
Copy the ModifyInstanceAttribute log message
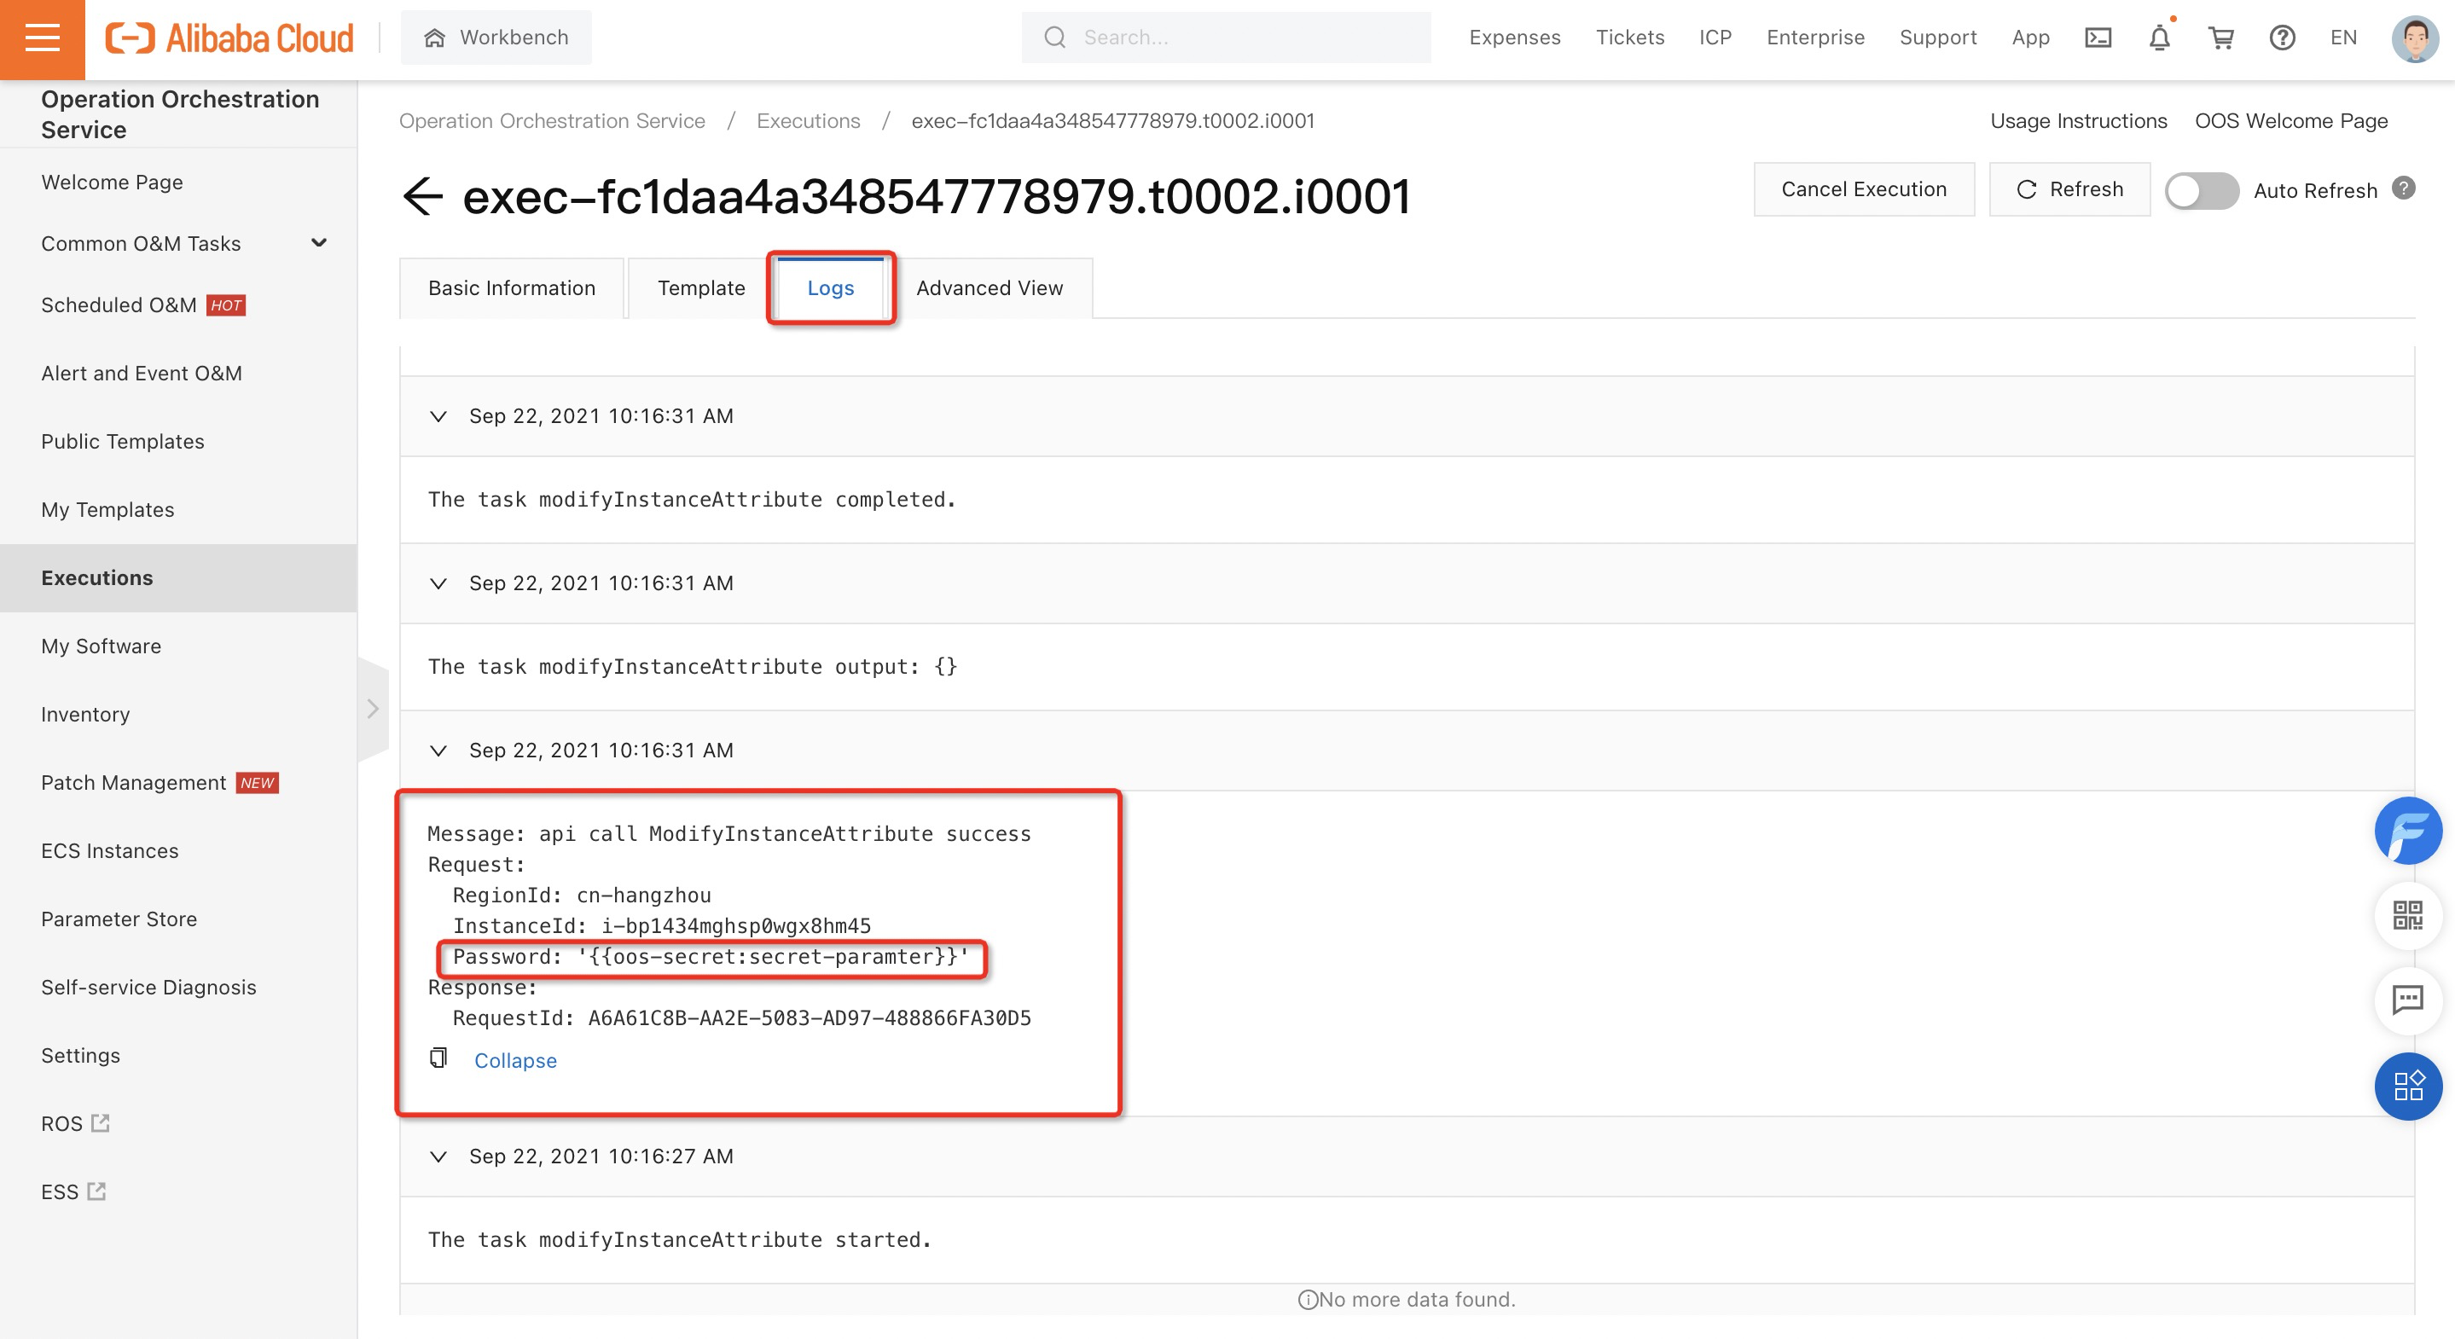click(x=438, y=1058)
